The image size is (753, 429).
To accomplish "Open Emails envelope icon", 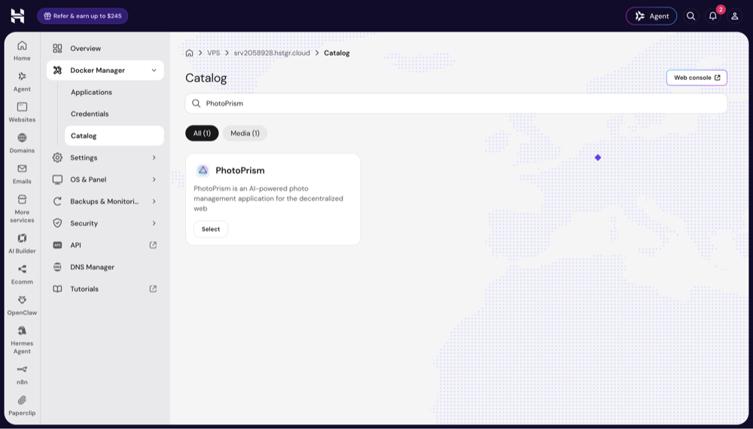I will tap(22, 169).
